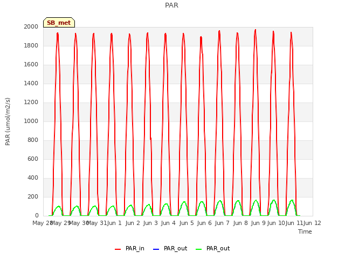Click the blue PAR_out legend swatch
Image resolution: width=345 pixels, height=259 pixels.
pyautogui.click(x=156, y=249)
